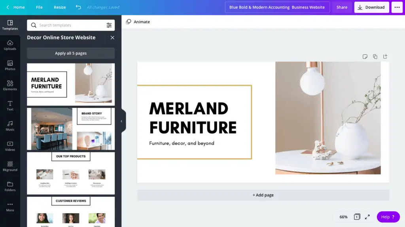Apply all 5 pages of template

[x=71, y=53]
